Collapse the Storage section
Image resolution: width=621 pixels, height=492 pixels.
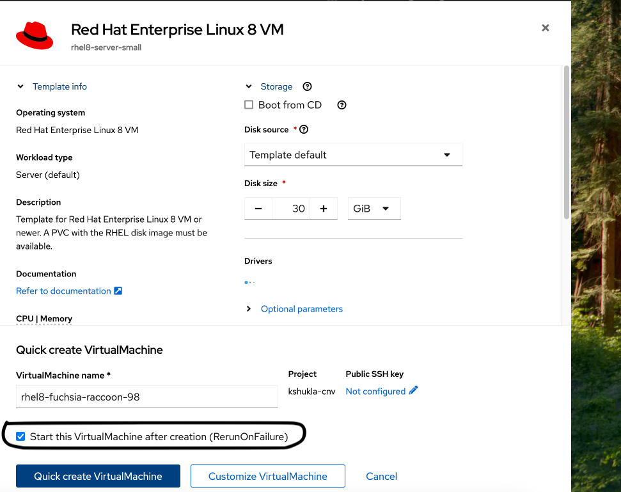[249, 86]
